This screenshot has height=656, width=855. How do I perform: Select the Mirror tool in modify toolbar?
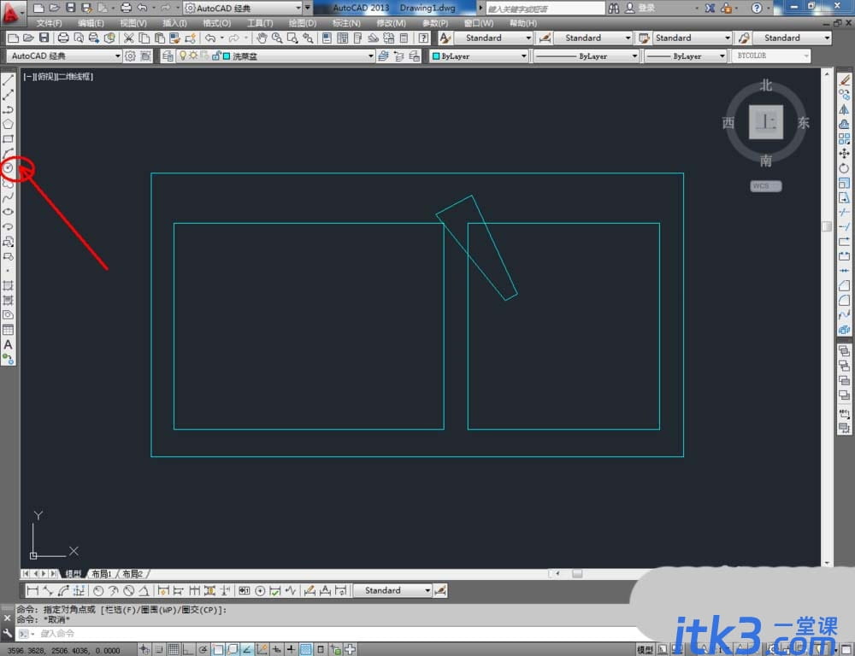click(844, 109)
